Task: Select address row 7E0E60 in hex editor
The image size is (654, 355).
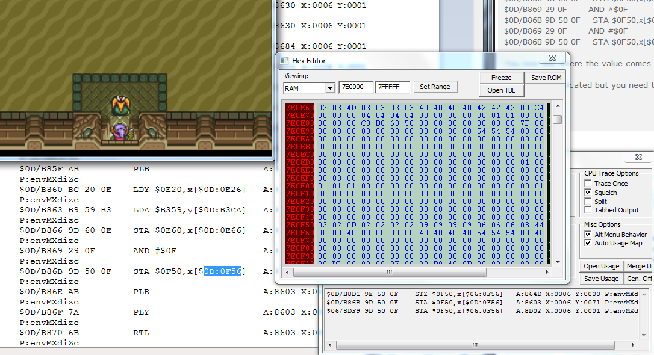Action: tap(300, 108)
